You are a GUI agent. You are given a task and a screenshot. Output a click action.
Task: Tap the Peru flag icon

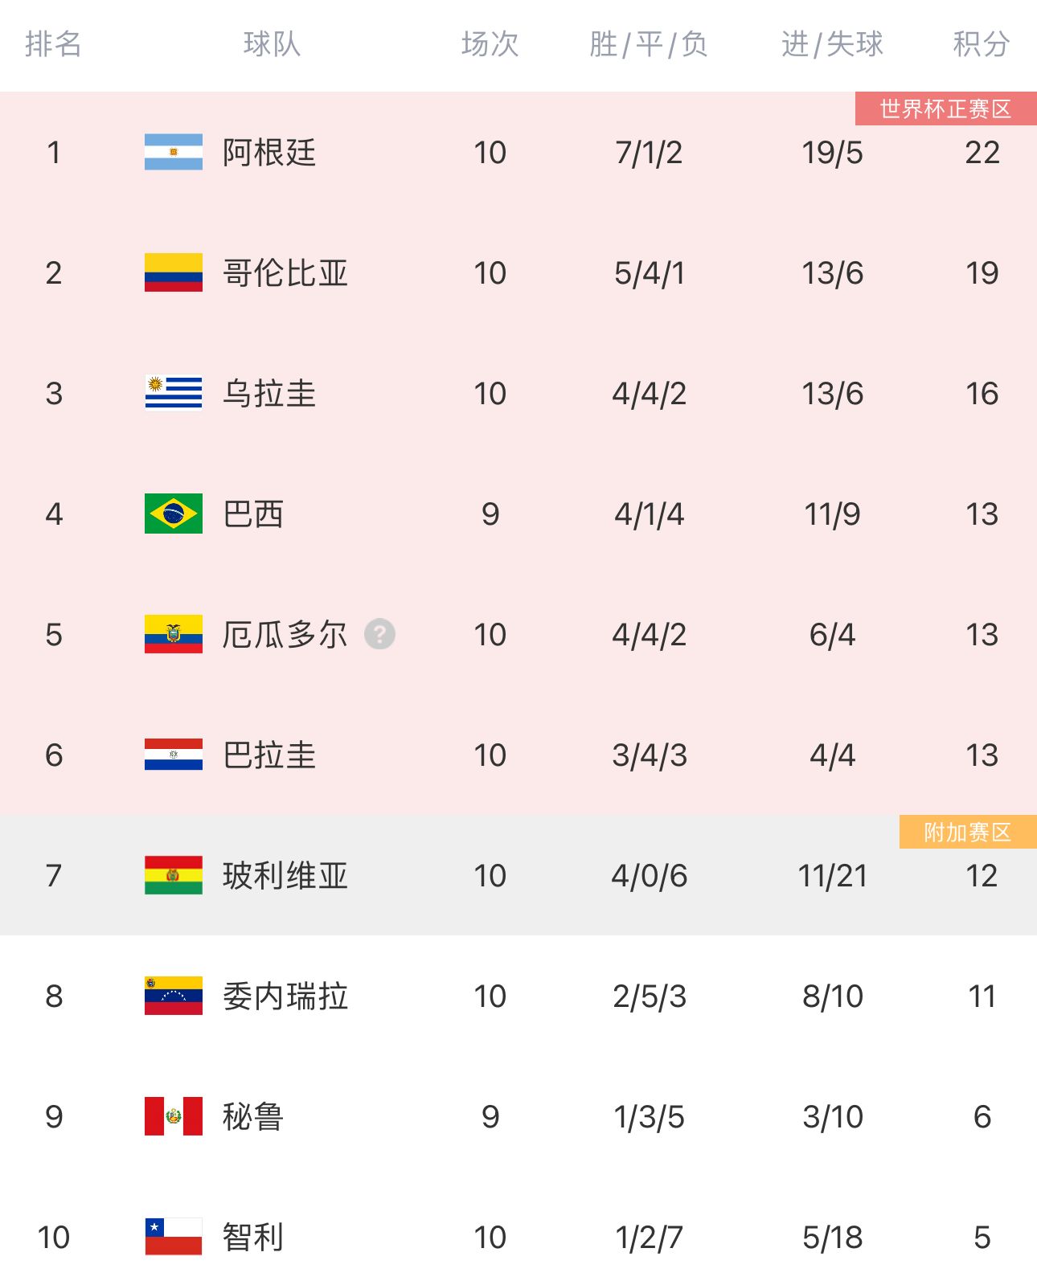(x=174, y=1116)
